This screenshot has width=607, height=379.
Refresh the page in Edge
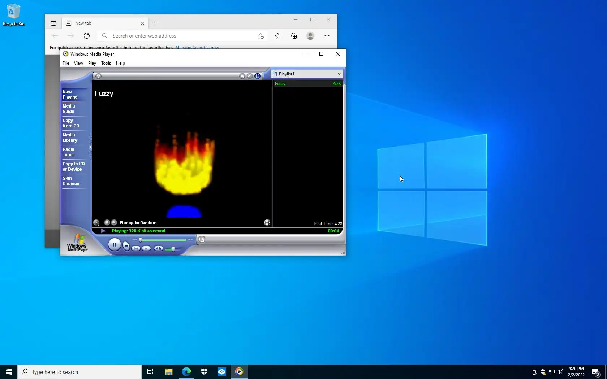87,36
